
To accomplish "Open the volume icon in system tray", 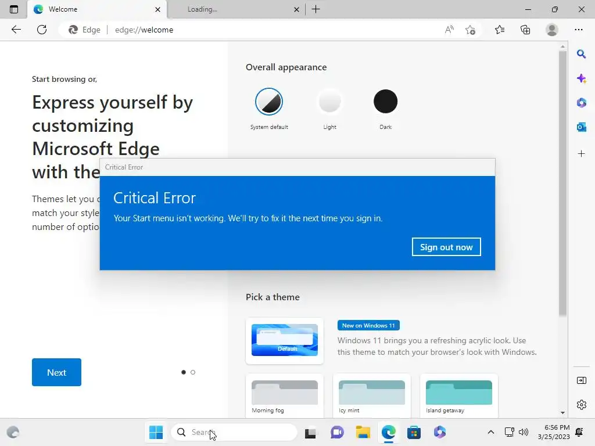I will click(x=524, y=432).
